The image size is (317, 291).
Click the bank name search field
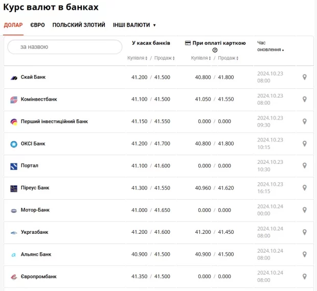[65, 47]
